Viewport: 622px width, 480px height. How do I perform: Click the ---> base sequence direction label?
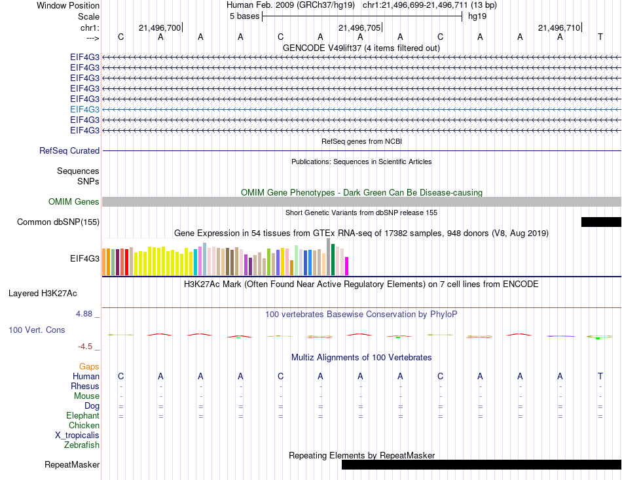92,38
